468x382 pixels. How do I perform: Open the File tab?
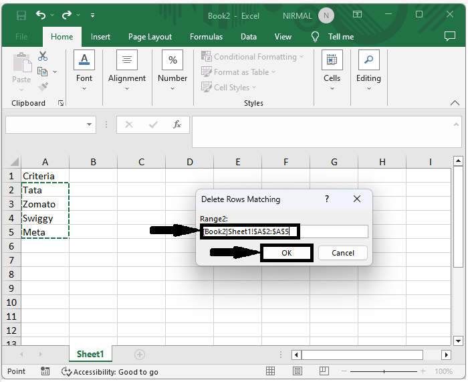pos(21,37)
